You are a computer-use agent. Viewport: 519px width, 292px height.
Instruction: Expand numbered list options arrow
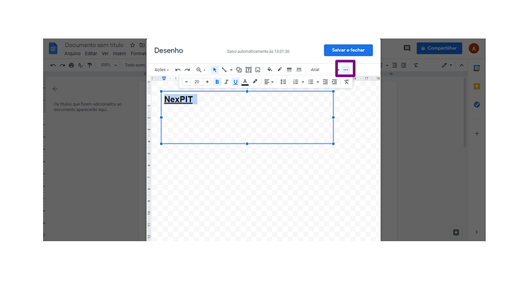303,82
